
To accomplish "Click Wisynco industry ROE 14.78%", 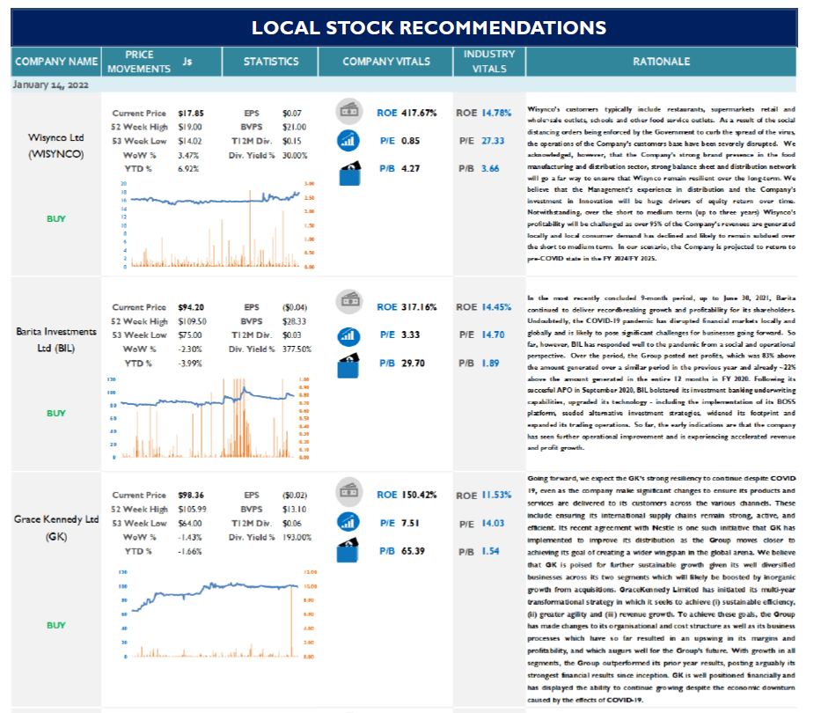I will pyautogui.click(x=496, y=113).
